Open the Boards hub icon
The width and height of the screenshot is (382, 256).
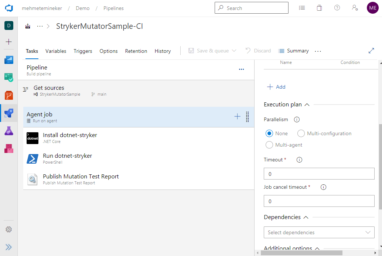(x=9, y=78)
